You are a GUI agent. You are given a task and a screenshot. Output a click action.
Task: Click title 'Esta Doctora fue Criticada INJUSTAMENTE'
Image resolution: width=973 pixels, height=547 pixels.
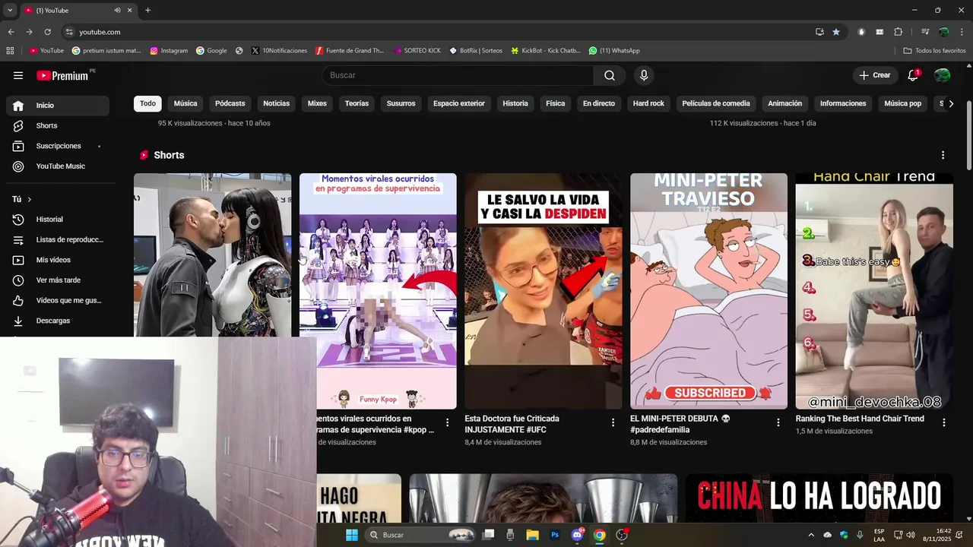(512, 424)
